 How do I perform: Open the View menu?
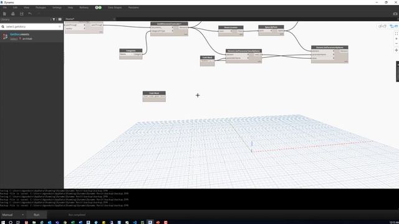click(26, 7)
